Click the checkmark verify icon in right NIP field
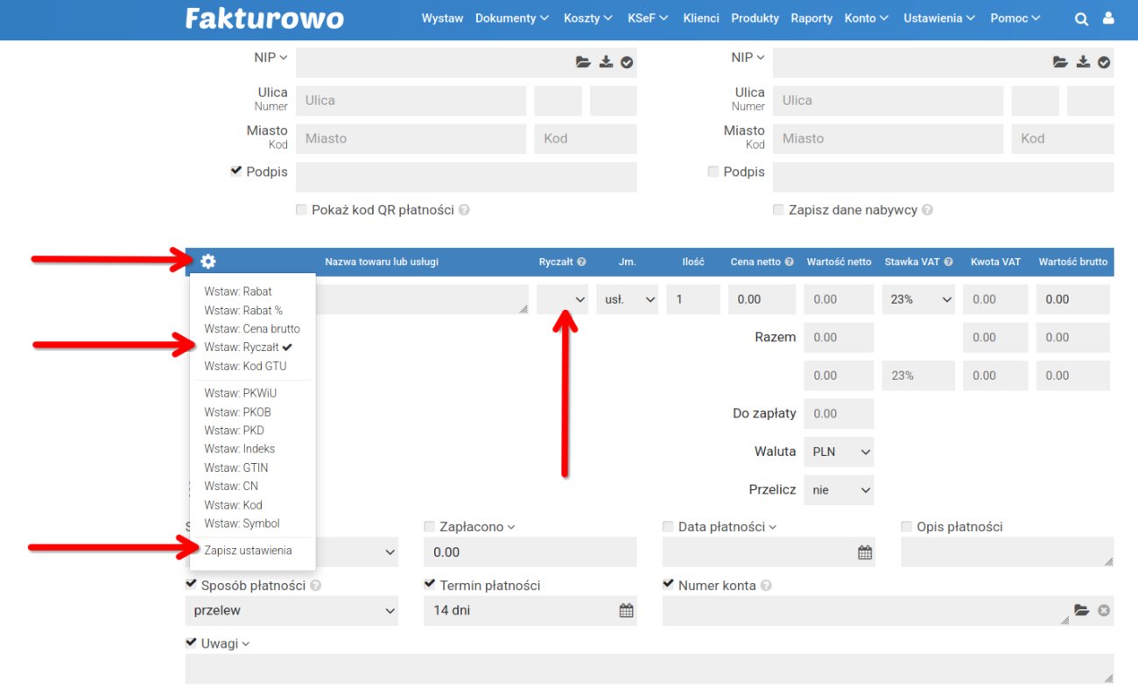 click(1104, 62)
